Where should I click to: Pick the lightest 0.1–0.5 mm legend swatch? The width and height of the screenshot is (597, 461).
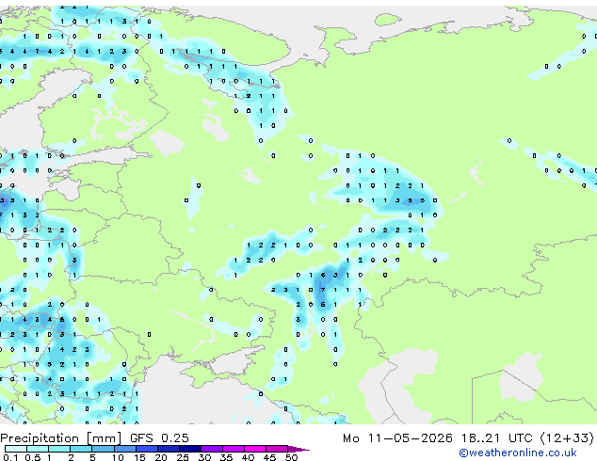[x=16, y=449]
